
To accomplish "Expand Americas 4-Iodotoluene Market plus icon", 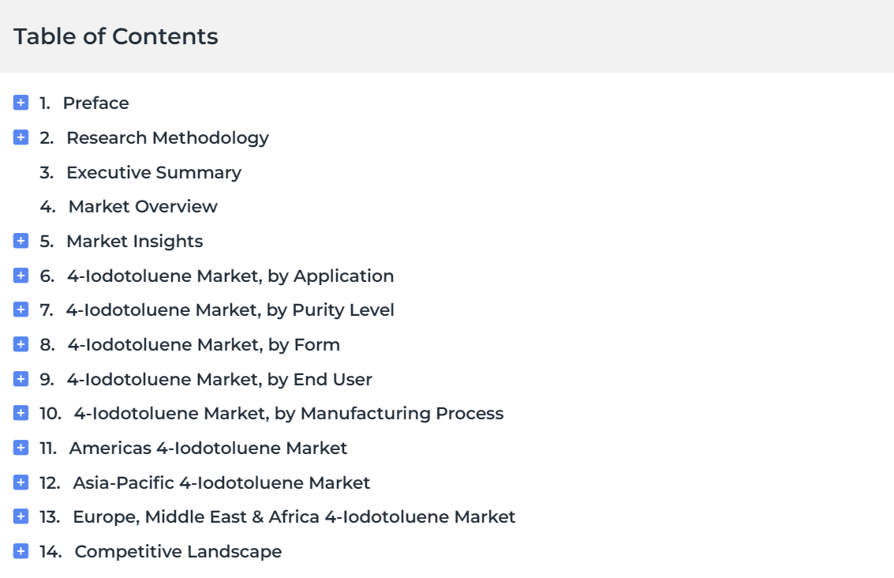I will click(21, 448).
